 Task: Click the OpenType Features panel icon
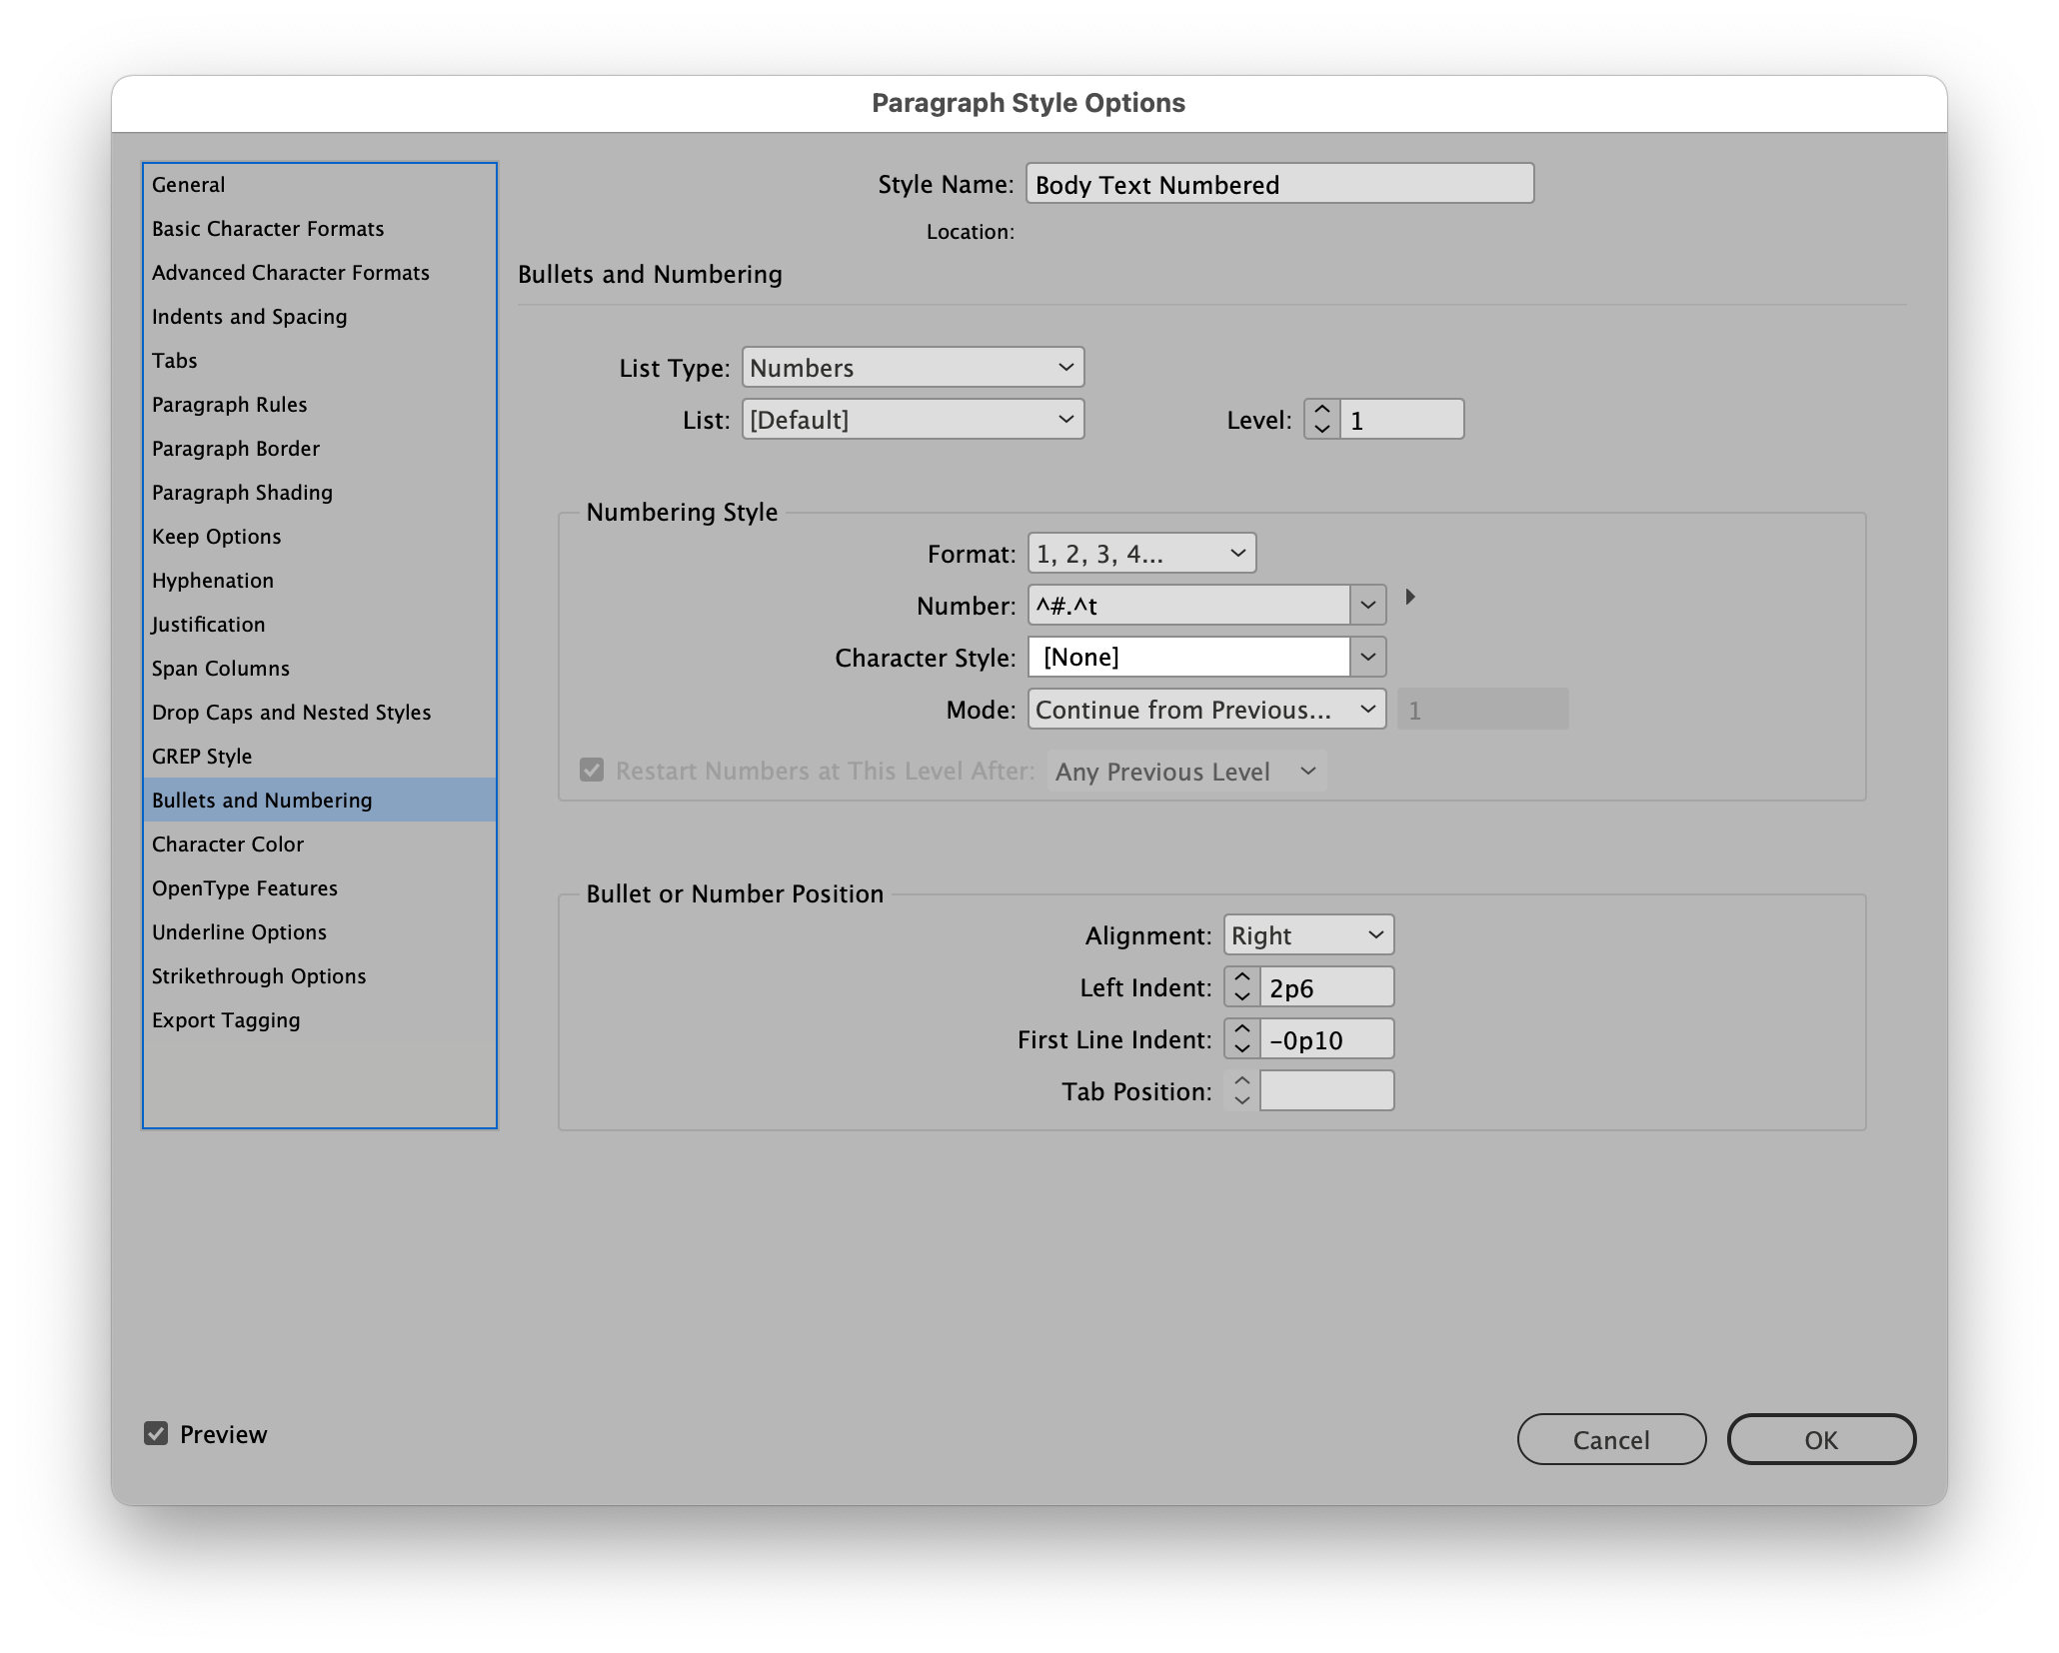245,885
